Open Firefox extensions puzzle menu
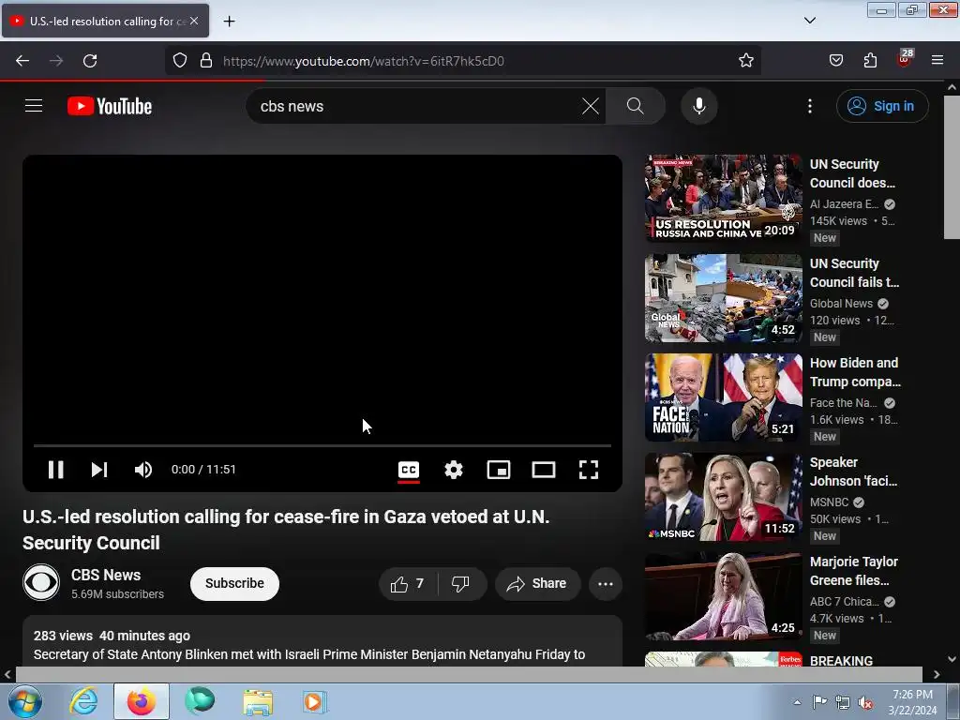Image resolution: width=960 pixels, height=720 pixels. (x=870, y=61)
